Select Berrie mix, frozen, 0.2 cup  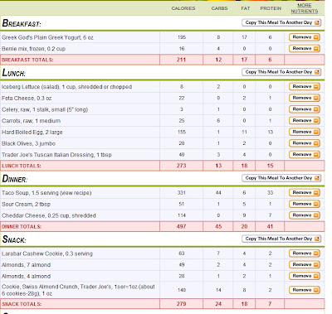[33, 49]
